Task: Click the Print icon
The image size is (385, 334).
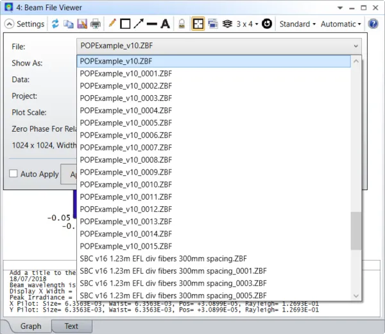Action: (96, 24)
